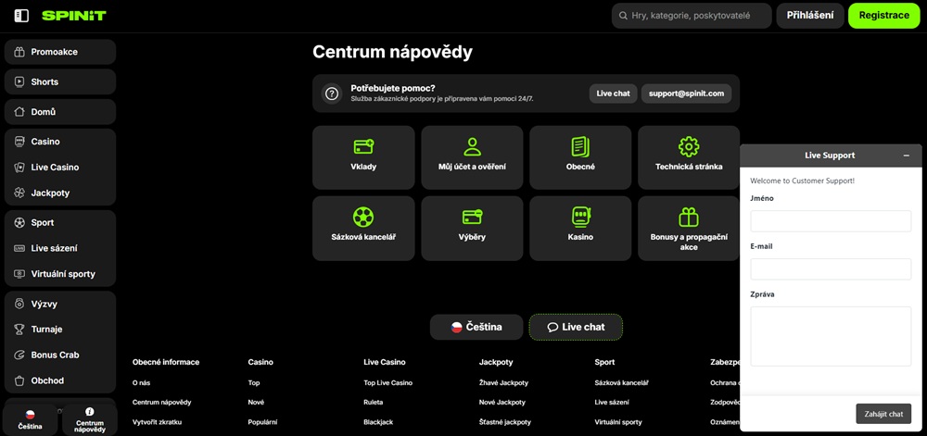Open Bonusy a propagační akce category
This screenshot has width=927, height=436.
688,228
